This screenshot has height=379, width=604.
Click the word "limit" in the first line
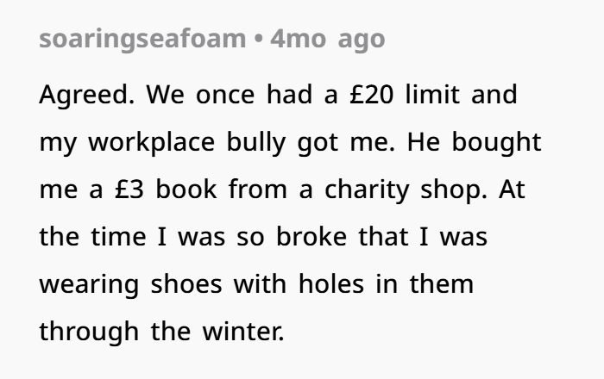coord(440,94)
